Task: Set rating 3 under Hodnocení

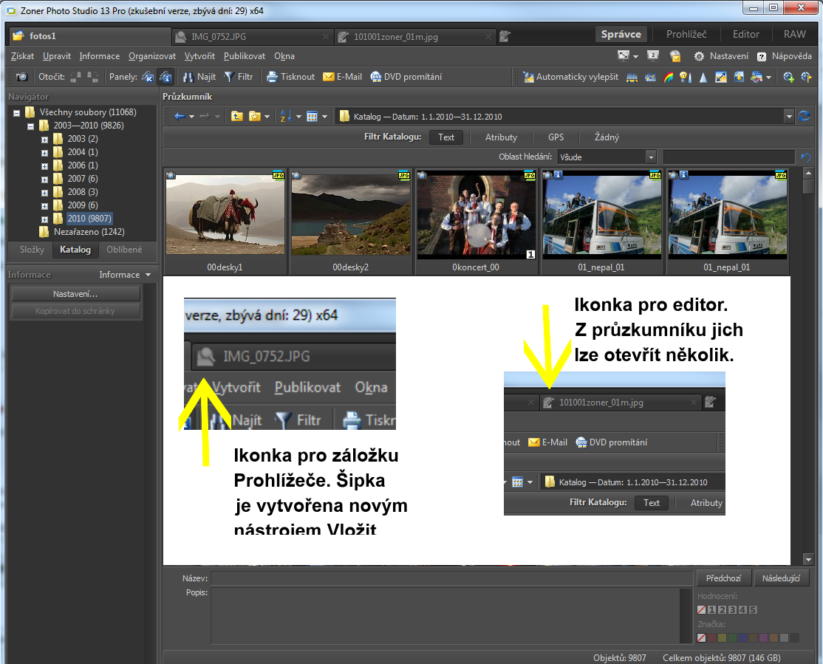Action: click(732, 610)
